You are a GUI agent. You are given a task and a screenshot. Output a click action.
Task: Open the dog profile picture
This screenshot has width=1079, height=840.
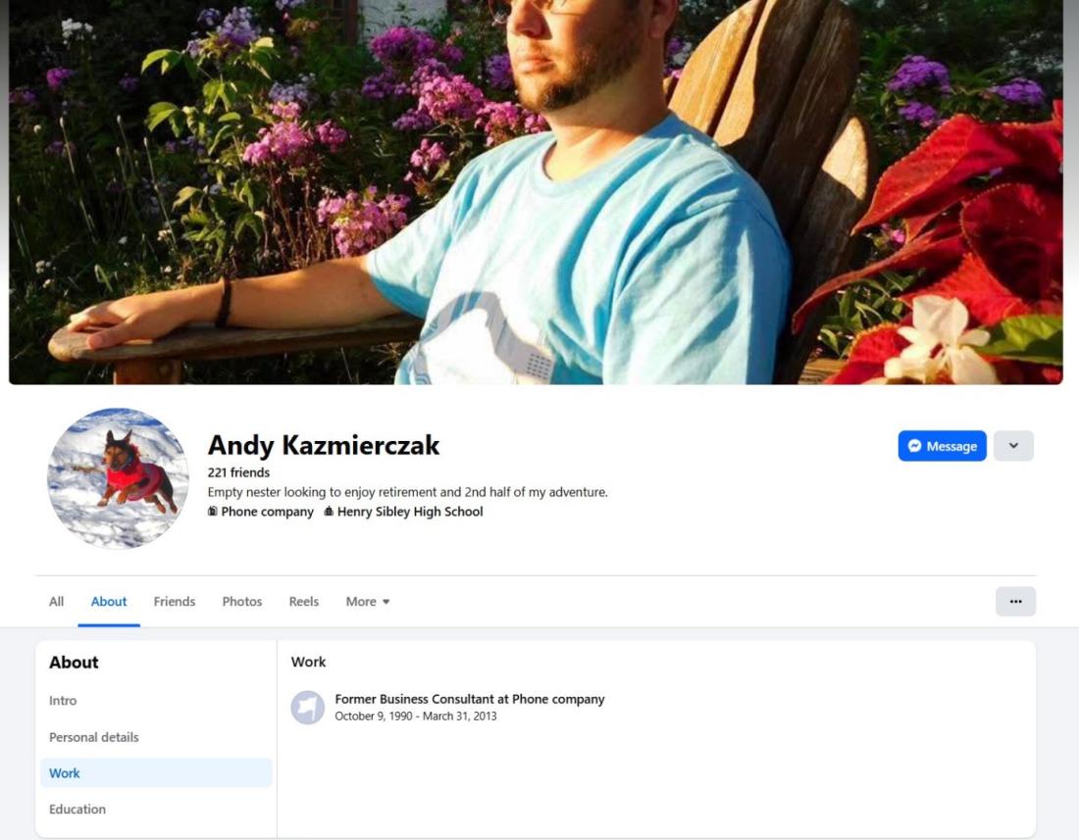pyautogui.click(x=118, y=477)
